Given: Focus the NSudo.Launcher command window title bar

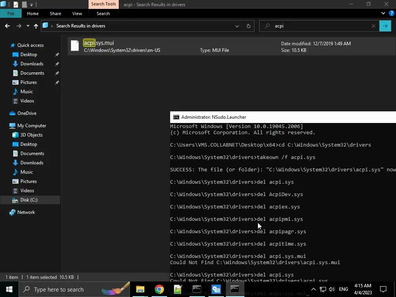Looking at the screenshot, I should click(283, 117).
